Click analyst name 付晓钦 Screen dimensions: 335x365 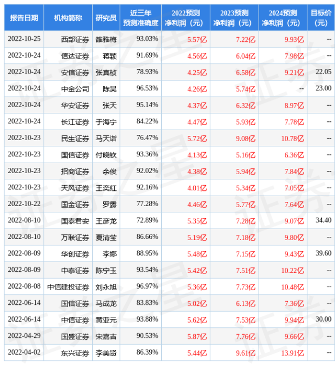(x=106, y=155)
